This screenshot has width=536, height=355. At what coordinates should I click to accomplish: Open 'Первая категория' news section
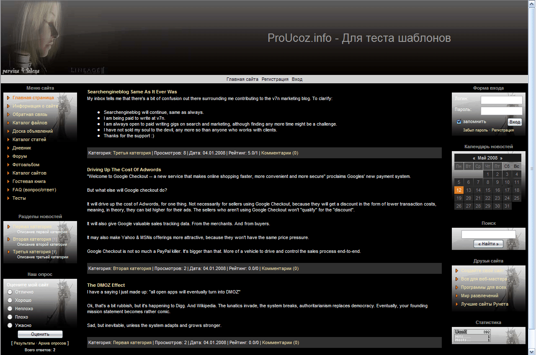(32, 226)
